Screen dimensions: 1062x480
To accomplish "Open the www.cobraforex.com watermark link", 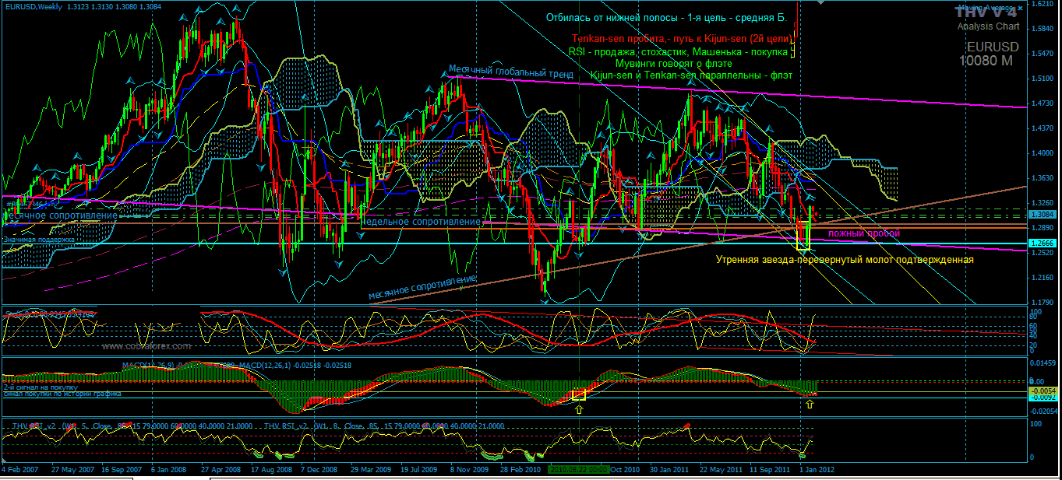I will (x=146, y=346).
